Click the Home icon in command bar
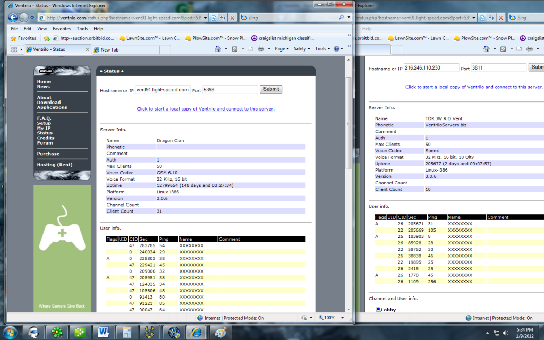 (217, 49)
